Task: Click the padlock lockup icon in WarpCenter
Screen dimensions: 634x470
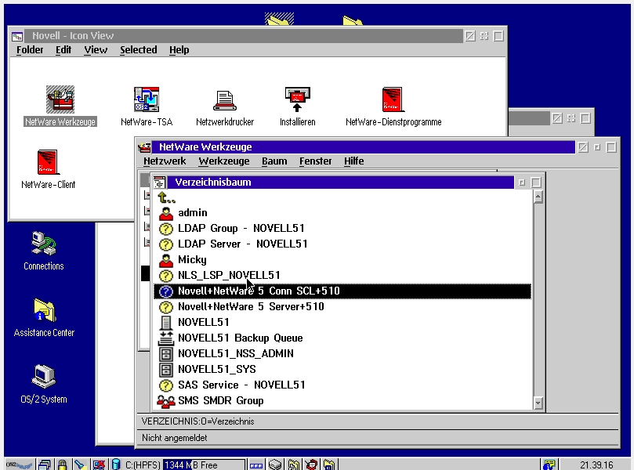Action: [62, 465]
